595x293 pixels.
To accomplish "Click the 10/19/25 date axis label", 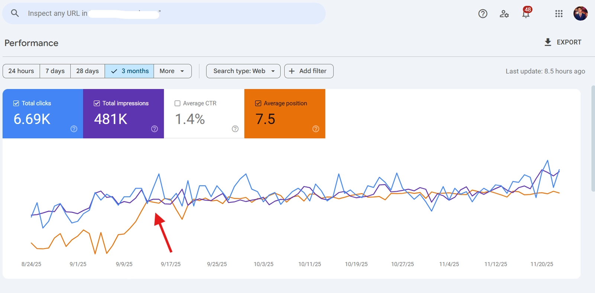I will [x=356, y=264].
